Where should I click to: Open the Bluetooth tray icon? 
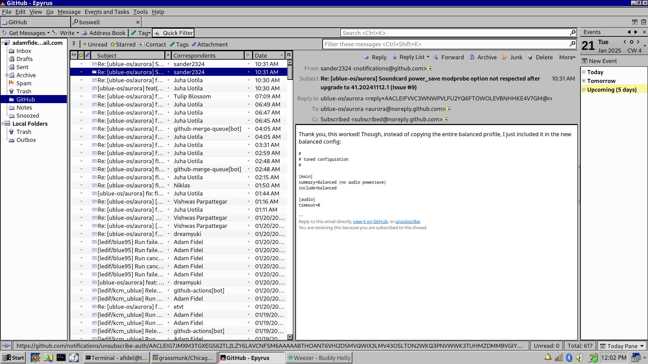569,358
